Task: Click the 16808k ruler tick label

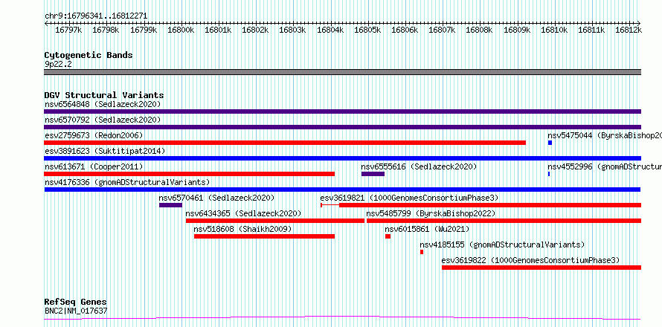Action: coord(479,30)
